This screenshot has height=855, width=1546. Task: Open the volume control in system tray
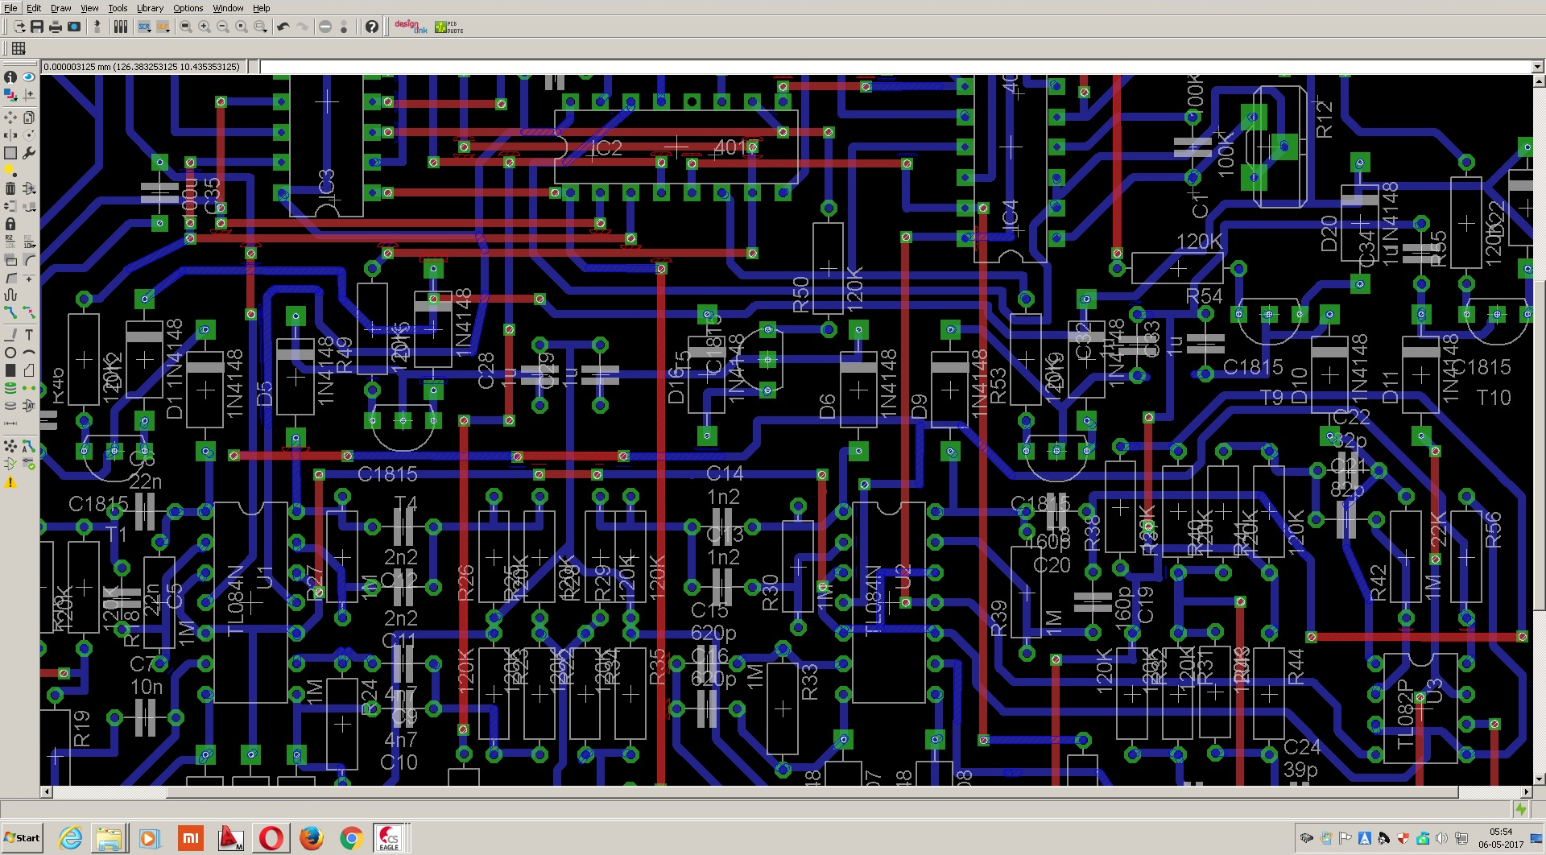[1442, 838]
